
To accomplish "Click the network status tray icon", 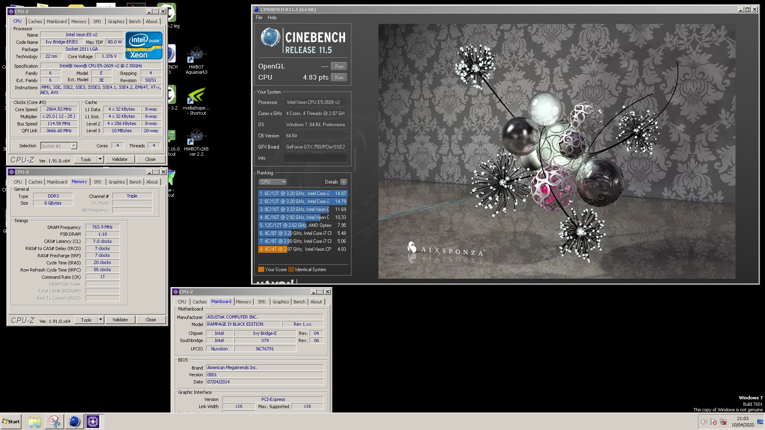I will point(723,422).
